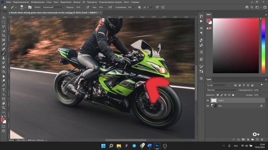The image size is (268, 150).
Task: Select the Clone Stamp tool
Action: click(x=3, y=58)
